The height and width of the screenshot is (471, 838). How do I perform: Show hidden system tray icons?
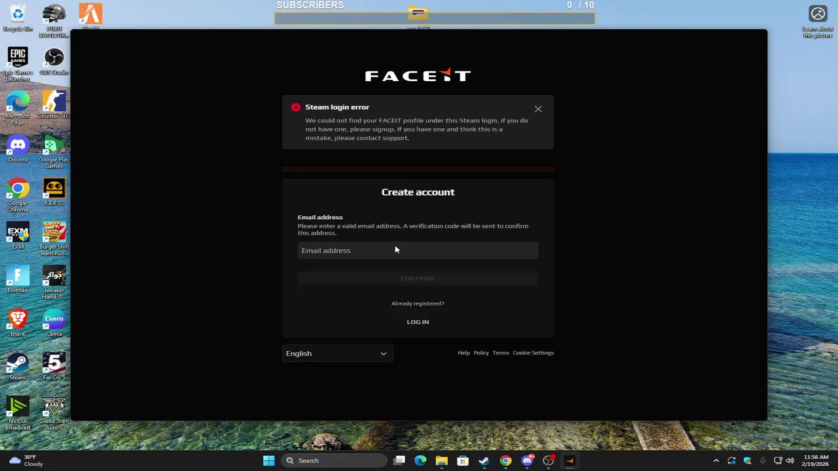click(716, 461)
